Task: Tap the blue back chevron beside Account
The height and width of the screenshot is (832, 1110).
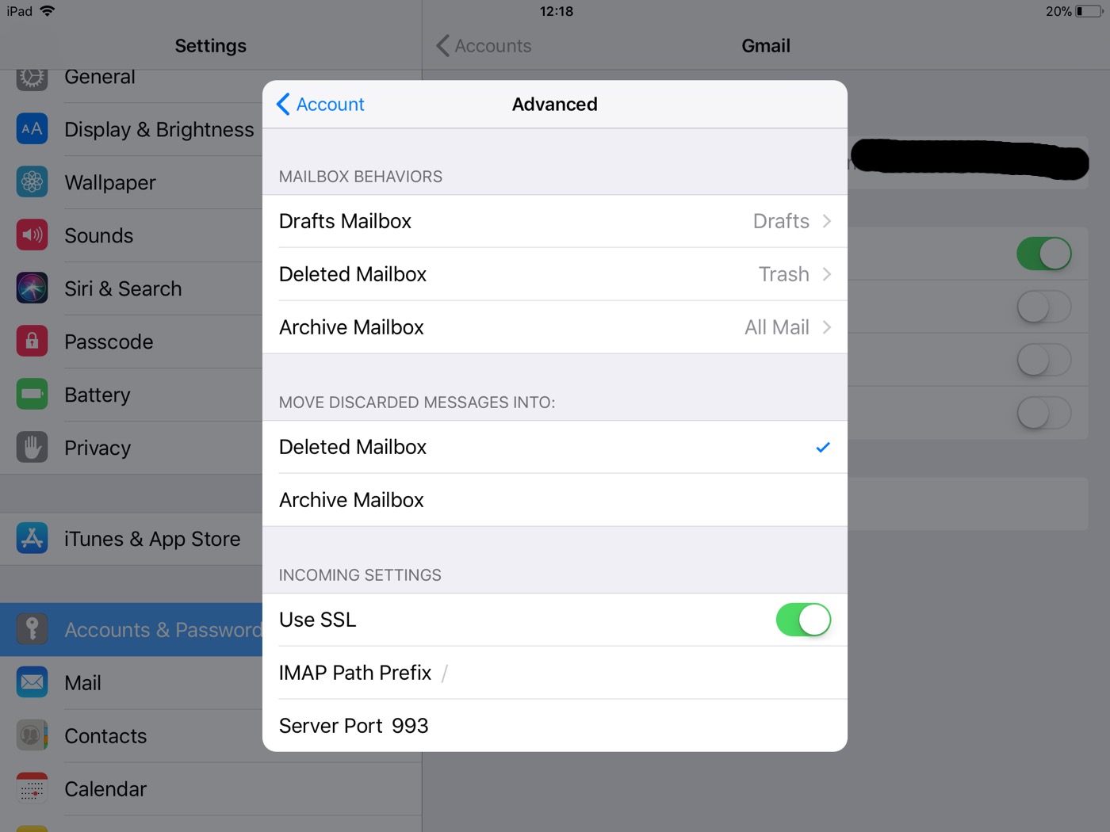Action: [x=283, y=105]
